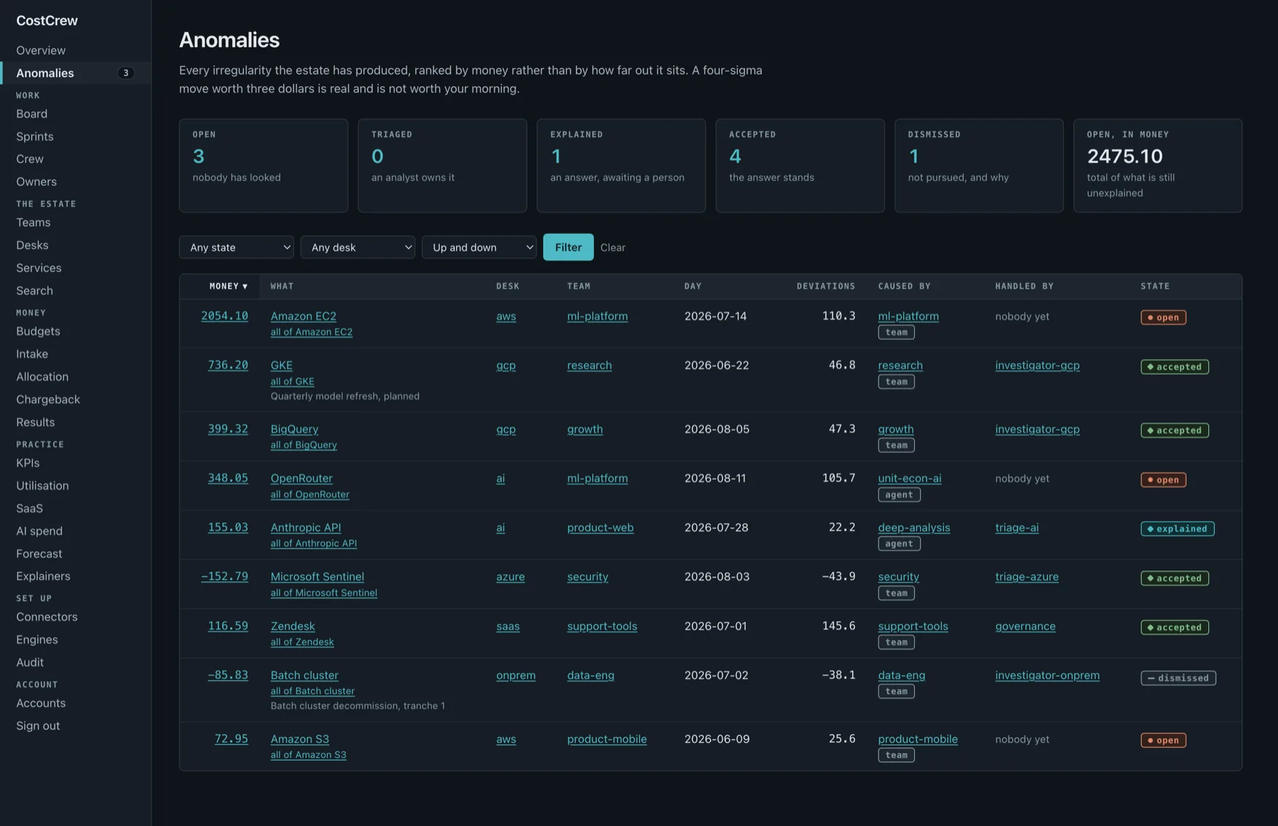1278x826 pixels.
Task: Click the team tag under support-tools
Action: (896, 642)
